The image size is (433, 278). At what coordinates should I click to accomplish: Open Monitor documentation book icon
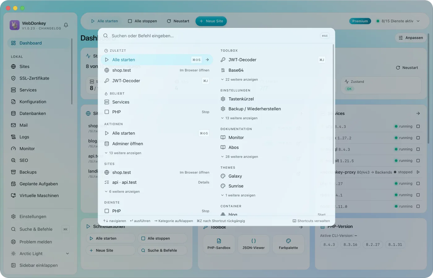tap(223, 137)
